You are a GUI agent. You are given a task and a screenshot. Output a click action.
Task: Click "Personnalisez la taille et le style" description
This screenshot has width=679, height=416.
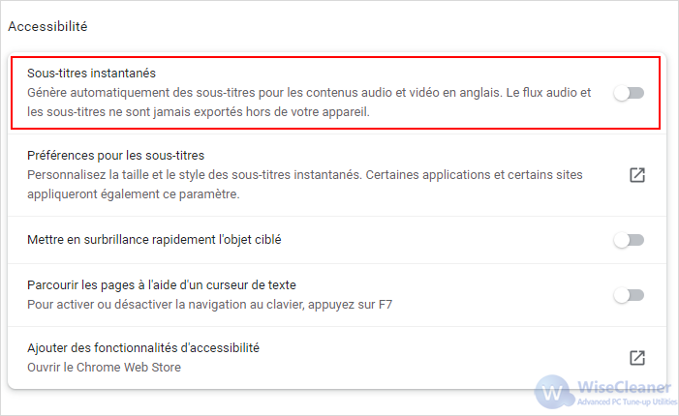pos(305,175)
